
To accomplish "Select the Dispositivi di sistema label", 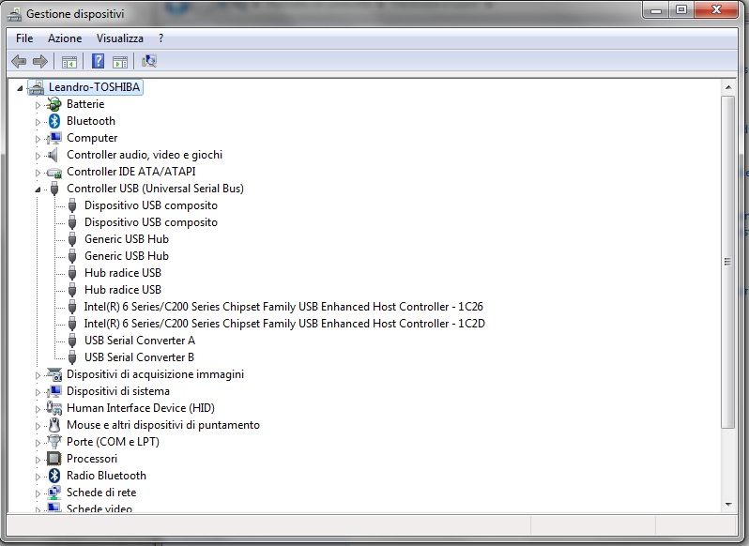I will coord(118,391).
